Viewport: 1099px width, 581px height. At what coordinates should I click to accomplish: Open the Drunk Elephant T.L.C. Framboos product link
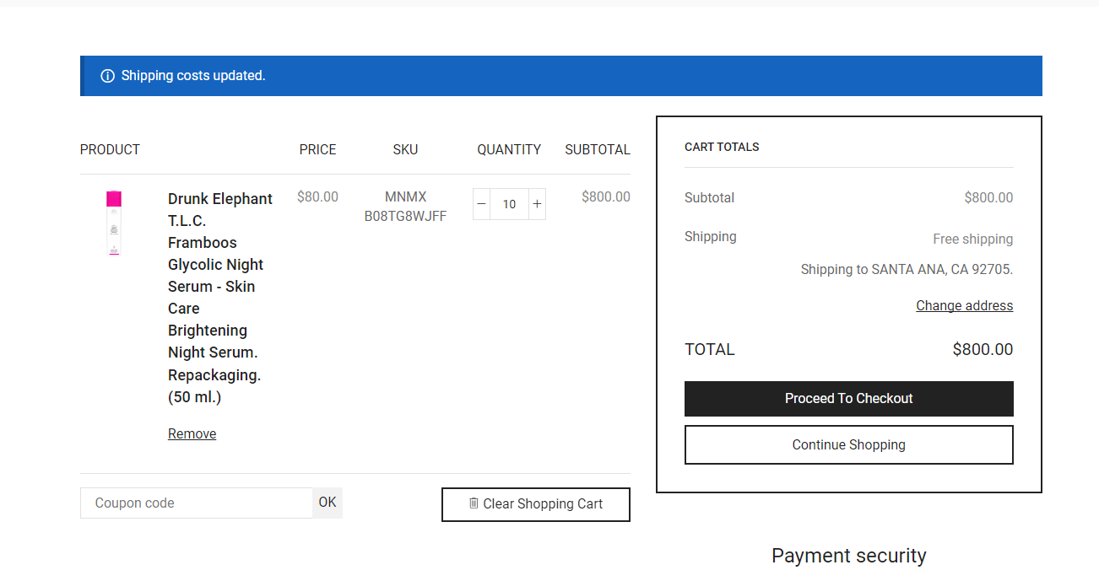click(220, 298)
